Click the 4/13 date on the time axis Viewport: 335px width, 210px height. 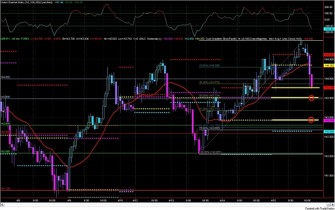tap(172, 200)
